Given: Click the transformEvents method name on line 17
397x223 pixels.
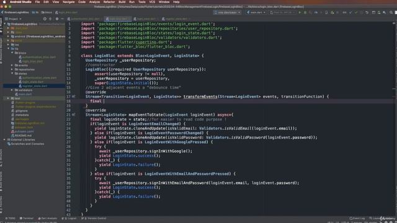Looking at the screenshot, I should pos(200,97).
